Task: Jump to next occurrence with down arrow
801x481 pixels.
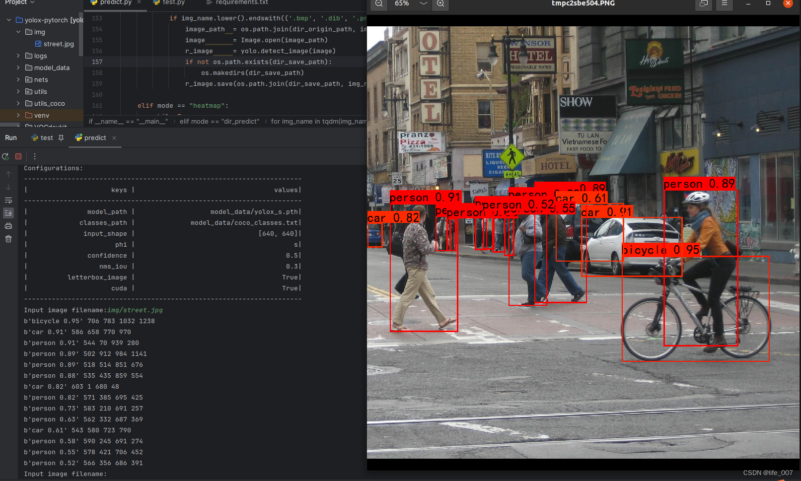Action: tap(8, 187)
